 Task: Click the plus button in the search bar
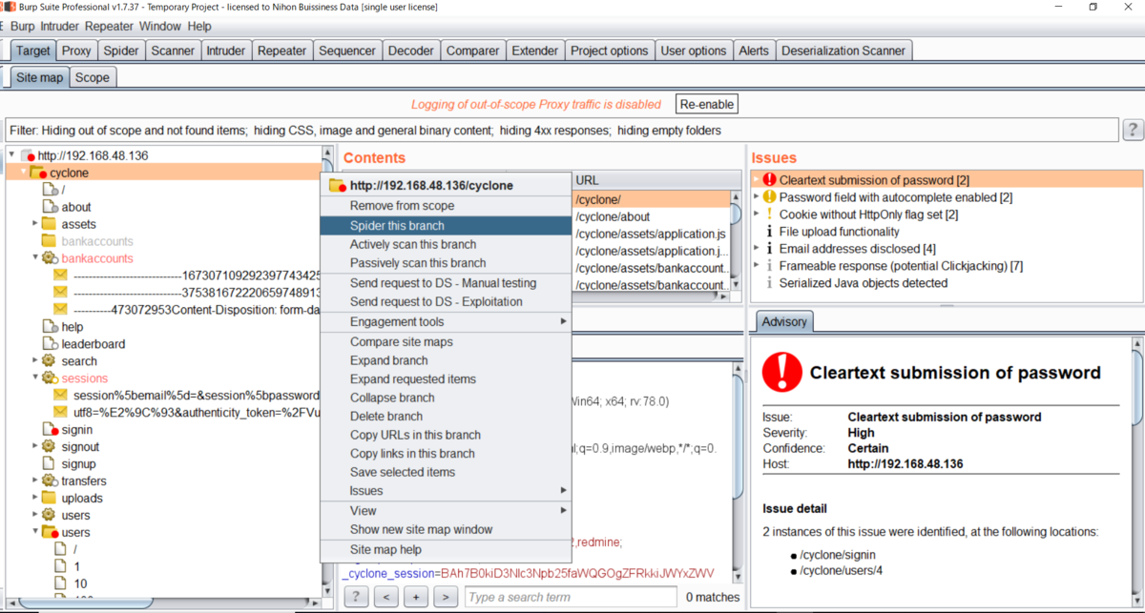(x=415, y=597)
